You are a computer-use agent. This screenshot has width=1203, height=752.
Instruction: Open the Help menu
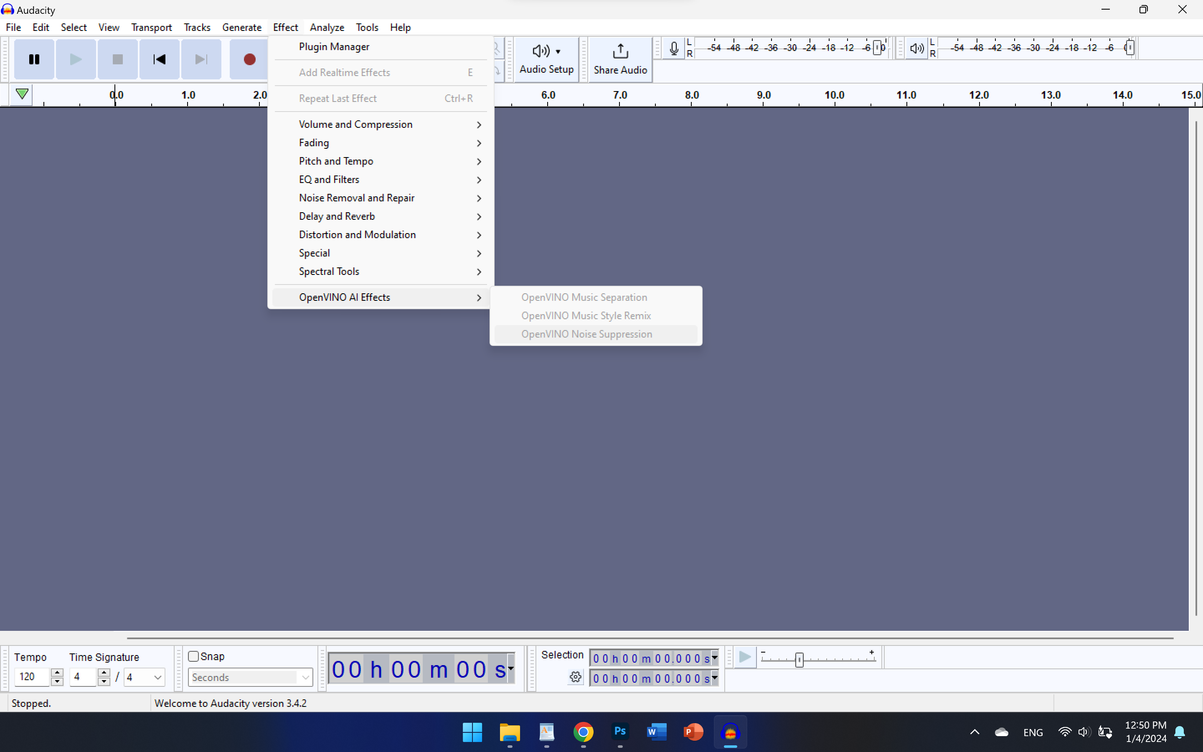[x=400, y=27]
